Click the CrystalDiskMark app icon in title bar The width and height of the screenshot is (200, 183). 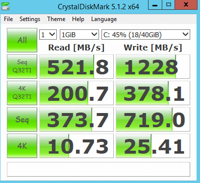[5, 6]
